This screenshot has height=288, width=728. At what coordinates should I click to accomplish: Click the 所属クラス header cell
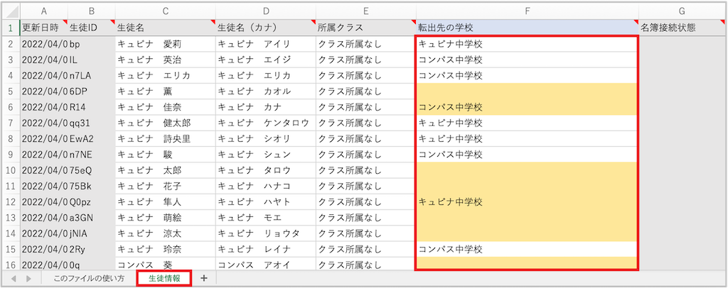pos(366,28)
